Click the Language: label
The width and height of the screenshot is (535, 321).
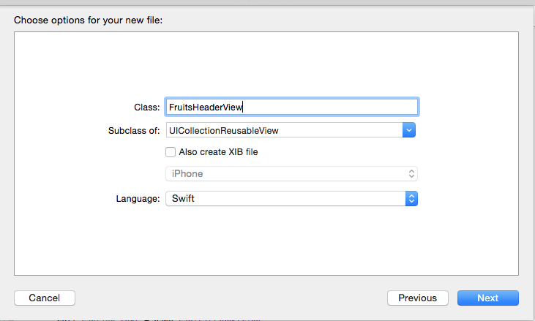[x=138, y=199]
